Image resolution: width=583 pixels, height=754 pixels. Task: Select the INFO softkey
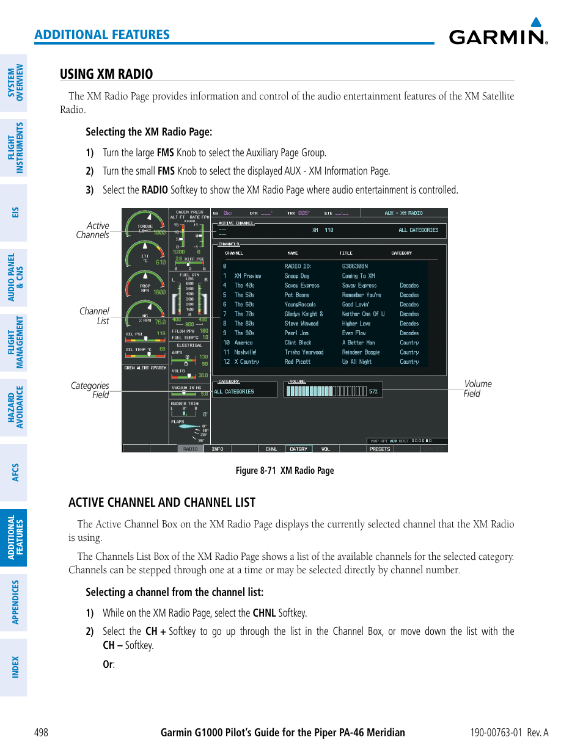(218, 449)
